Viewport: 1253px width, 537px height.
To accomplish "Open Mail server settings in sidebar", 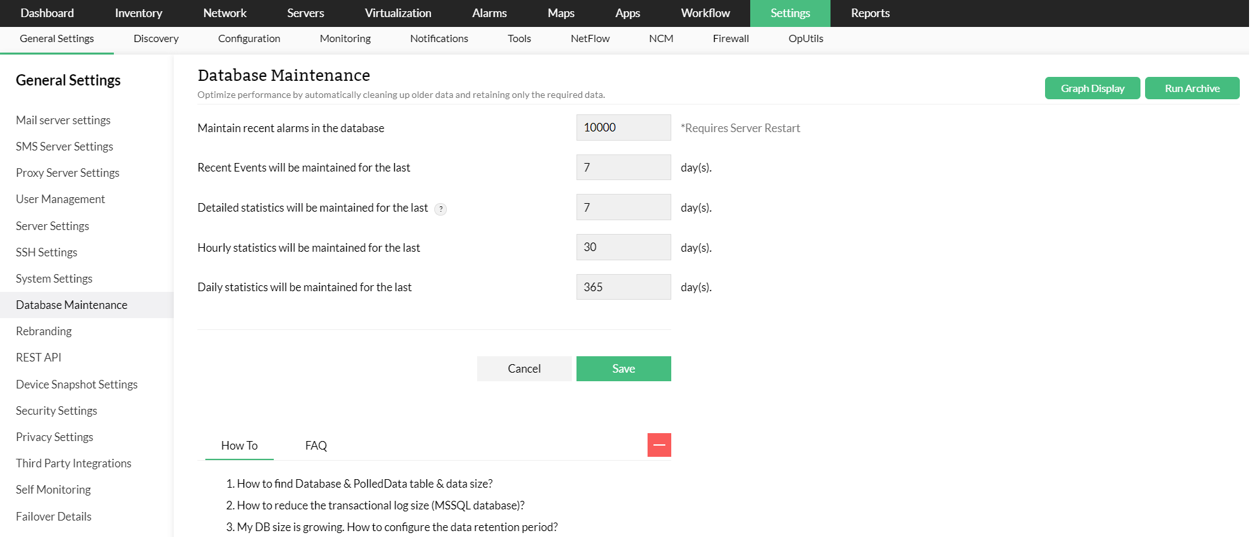I will coord(63,120).
